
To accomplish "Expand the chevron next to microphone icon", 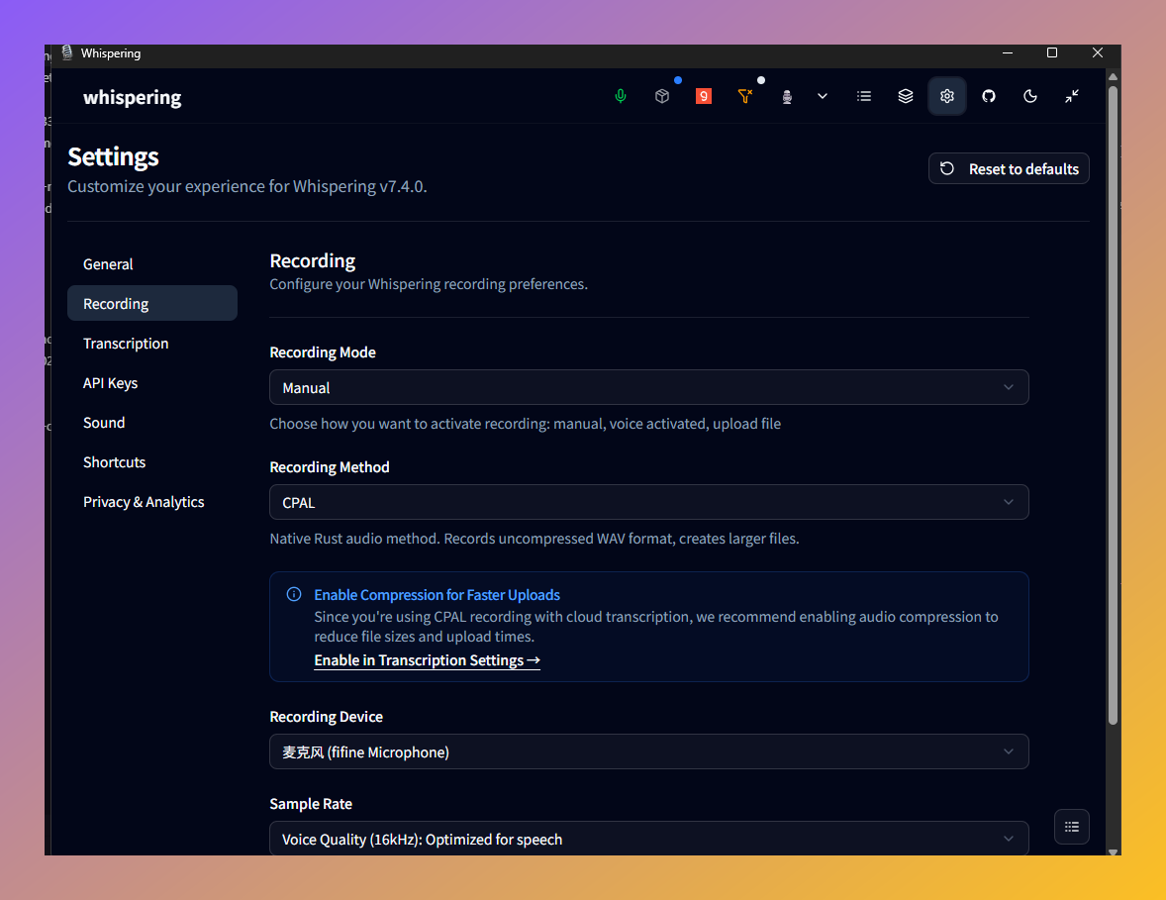I will coord(823,96).
